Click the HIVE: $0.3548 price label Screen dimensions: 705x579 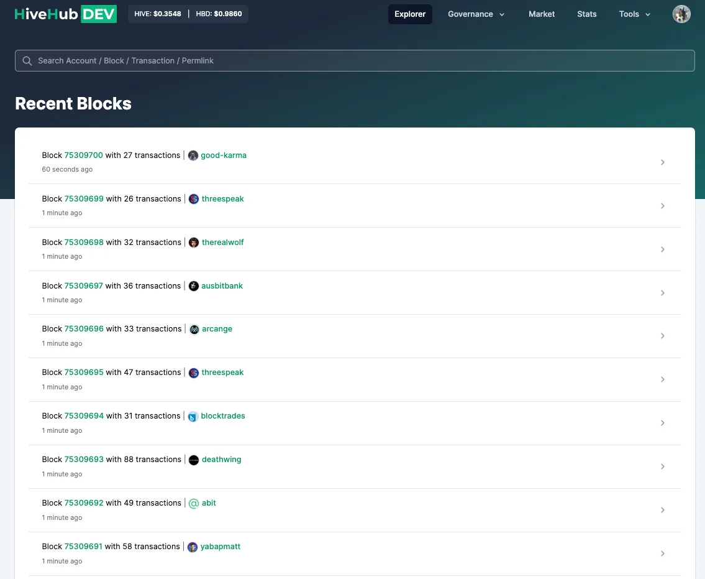pyautogui.click(x=158, y=14)
